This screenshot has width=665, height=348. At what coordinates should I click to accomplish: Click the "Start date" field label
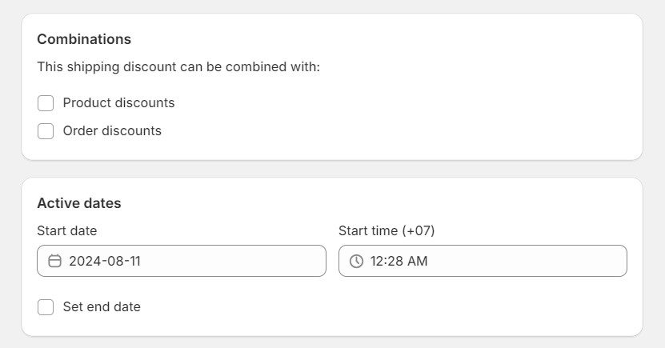click(x=66, y=230)
